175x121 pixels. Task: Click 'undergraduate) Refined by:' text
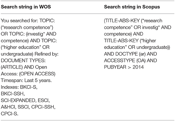30,54
